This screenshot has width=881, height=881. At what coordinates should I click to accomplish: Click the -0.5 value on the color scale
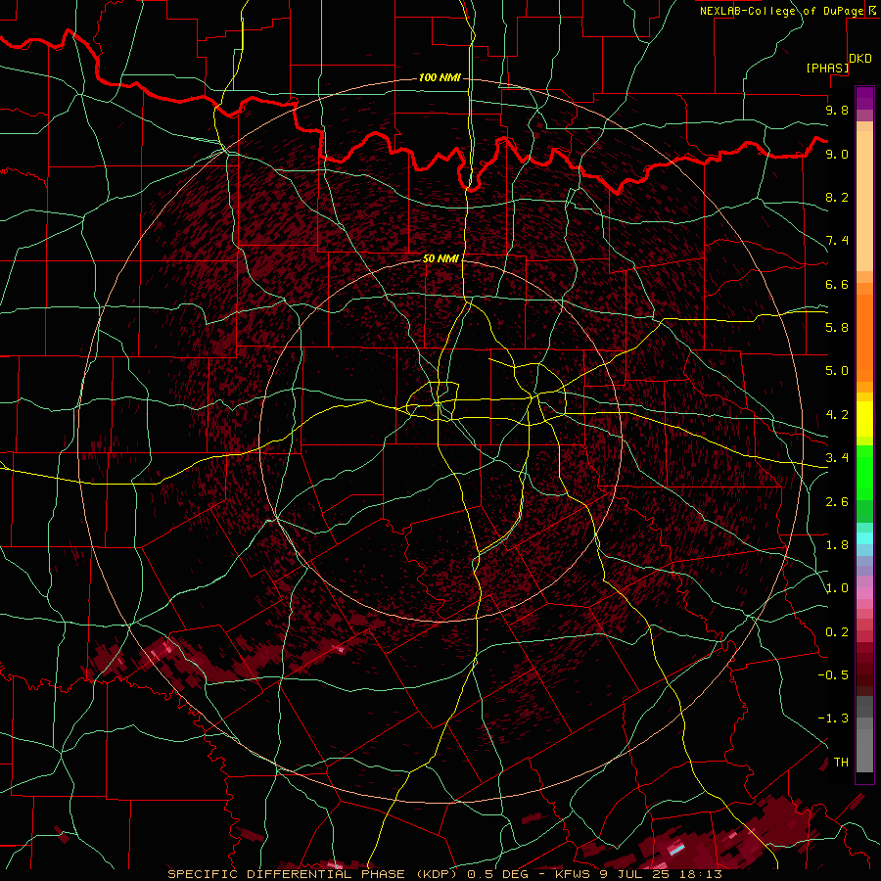[x=833, y=675]
